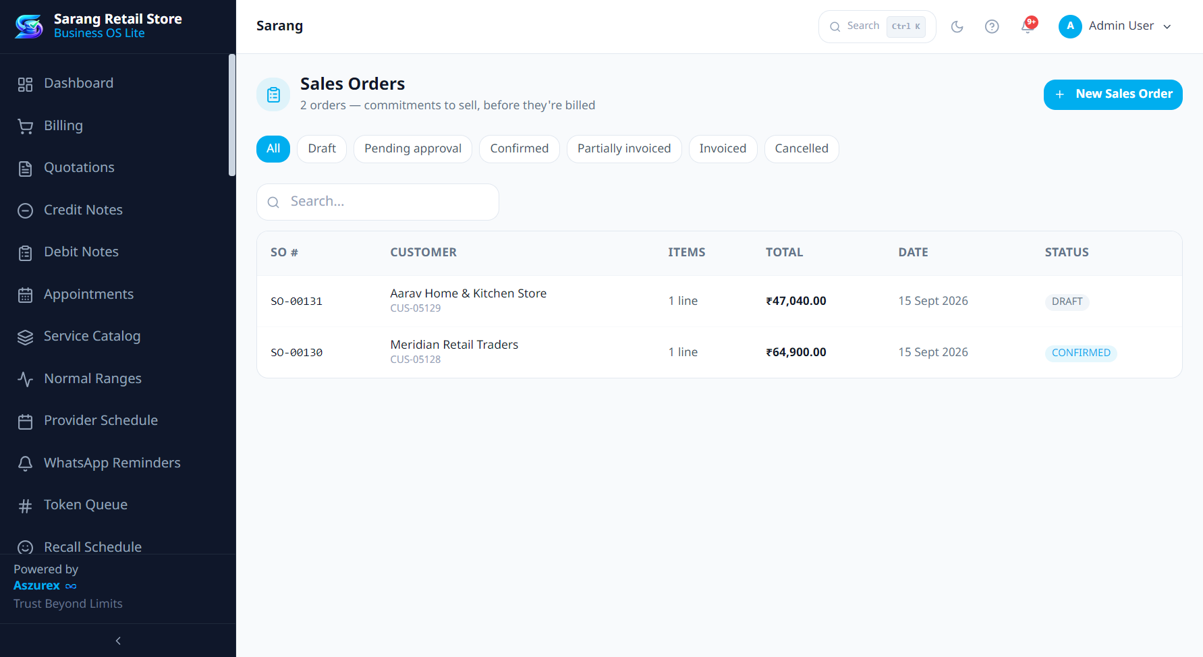This screenshot has height=657, width=1203.
Task: Select the All filter tab
Action: click(273, 149)
